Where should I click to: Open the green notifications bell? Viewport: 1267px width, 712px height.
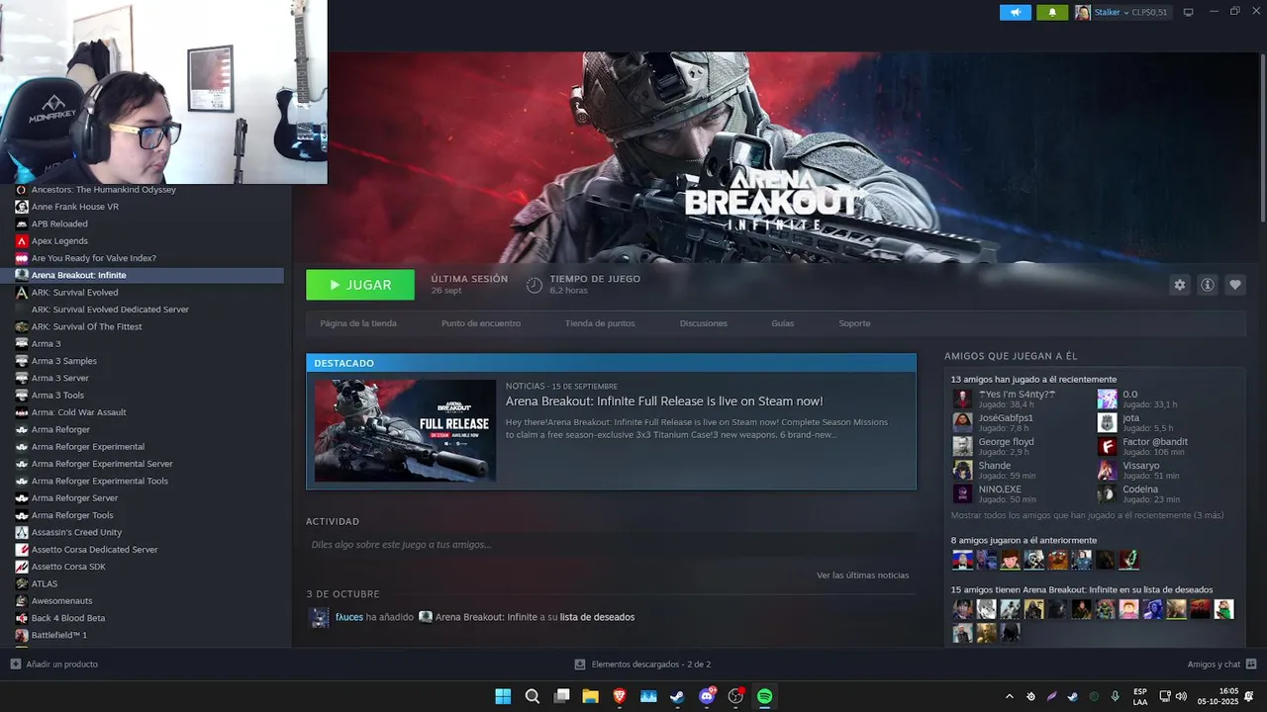click(1052, 12)
